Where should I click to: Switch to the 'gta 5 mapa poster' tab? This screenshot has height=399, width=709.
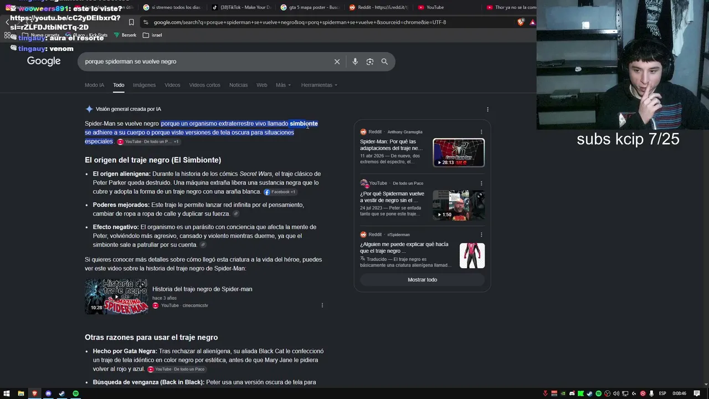pyautogui.click(x=310, y=7)
